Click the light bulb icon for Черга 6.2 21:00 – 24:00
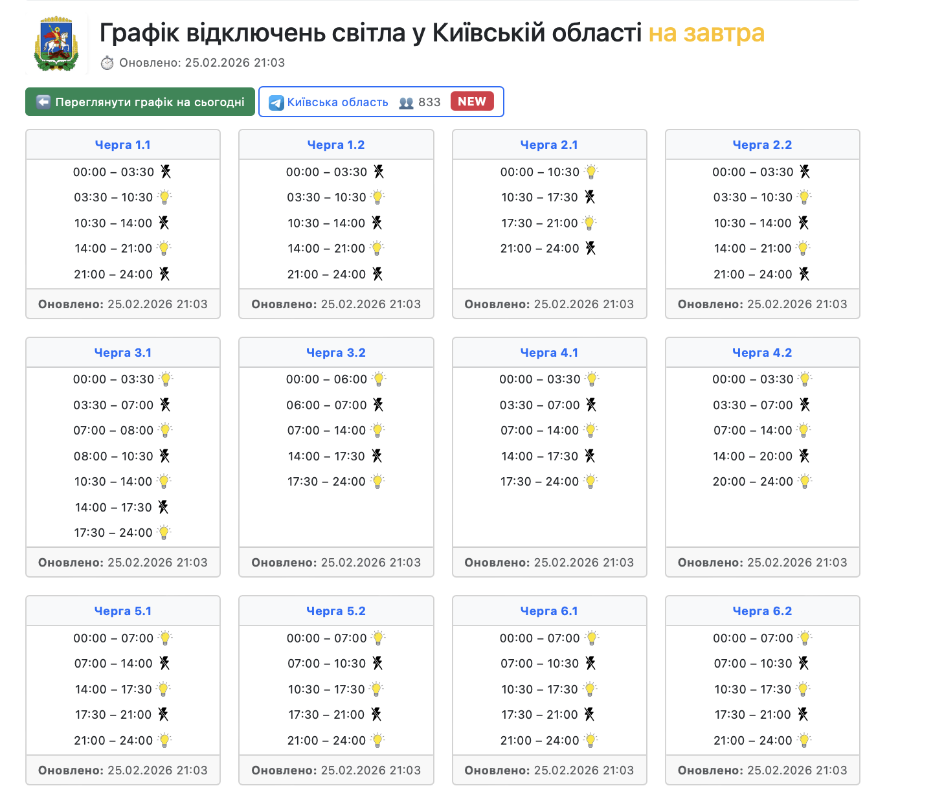This screenshot has height=799, width=944. pyautogui.click(x=804, y=740)
